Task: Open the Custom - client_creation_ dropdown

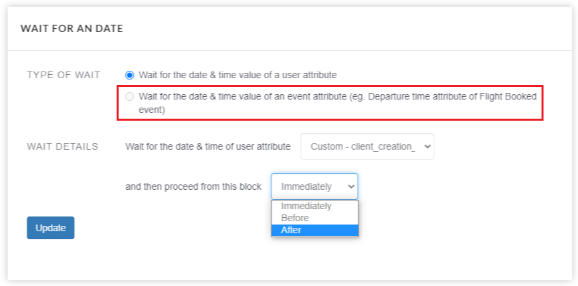Action: pyautogui.click(x=367, y=146)
